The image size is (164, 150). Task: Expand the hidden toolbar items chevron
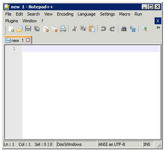[x=158, y=27]
